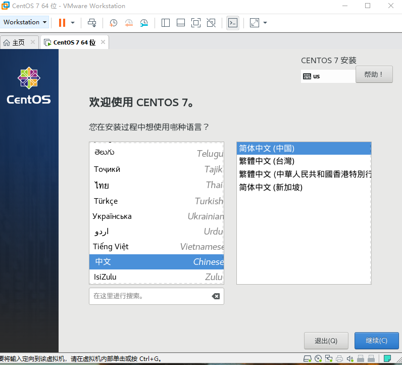Click the us keyboard layout indicator
402x365 pixels.
pyautogui.click(x=328, y=76)
